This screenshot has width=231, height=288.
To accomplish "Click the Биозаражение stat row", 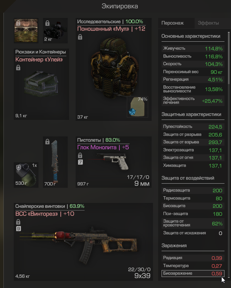I will (193, 273).
